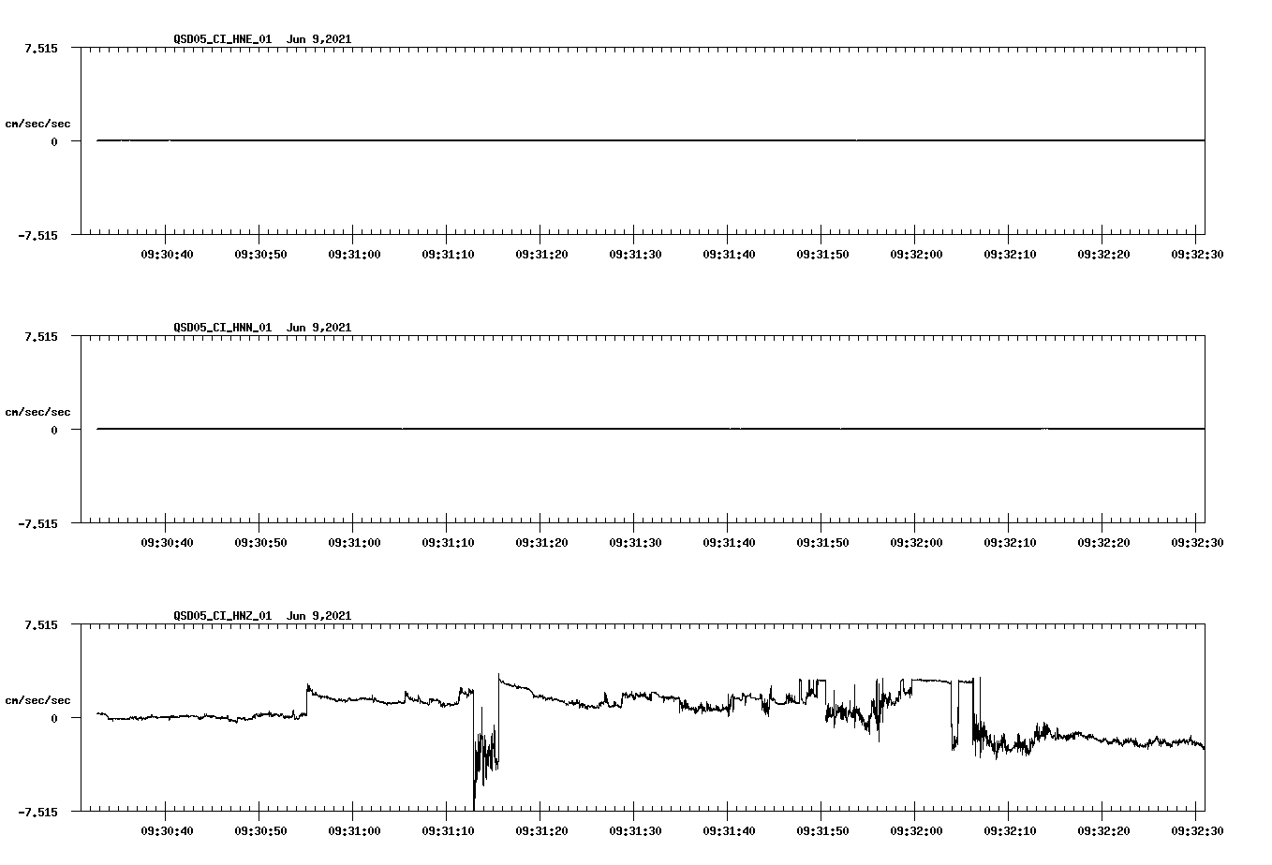Select the 7.515 upper limit on HNE plot
Viewport: 1272px width, 865px height.
pyautogui.click(x=41, y=48)
